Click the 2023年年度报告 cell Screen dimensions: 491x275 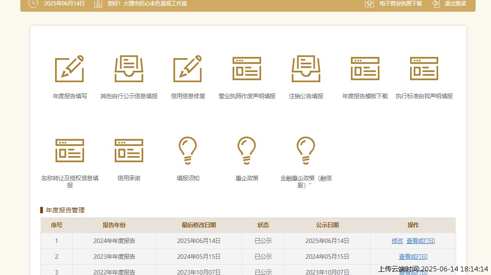[114, 257]
